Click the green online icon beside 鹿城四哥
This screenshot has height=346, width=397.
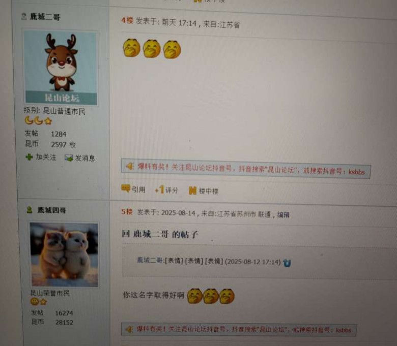(x=30, y=210)
